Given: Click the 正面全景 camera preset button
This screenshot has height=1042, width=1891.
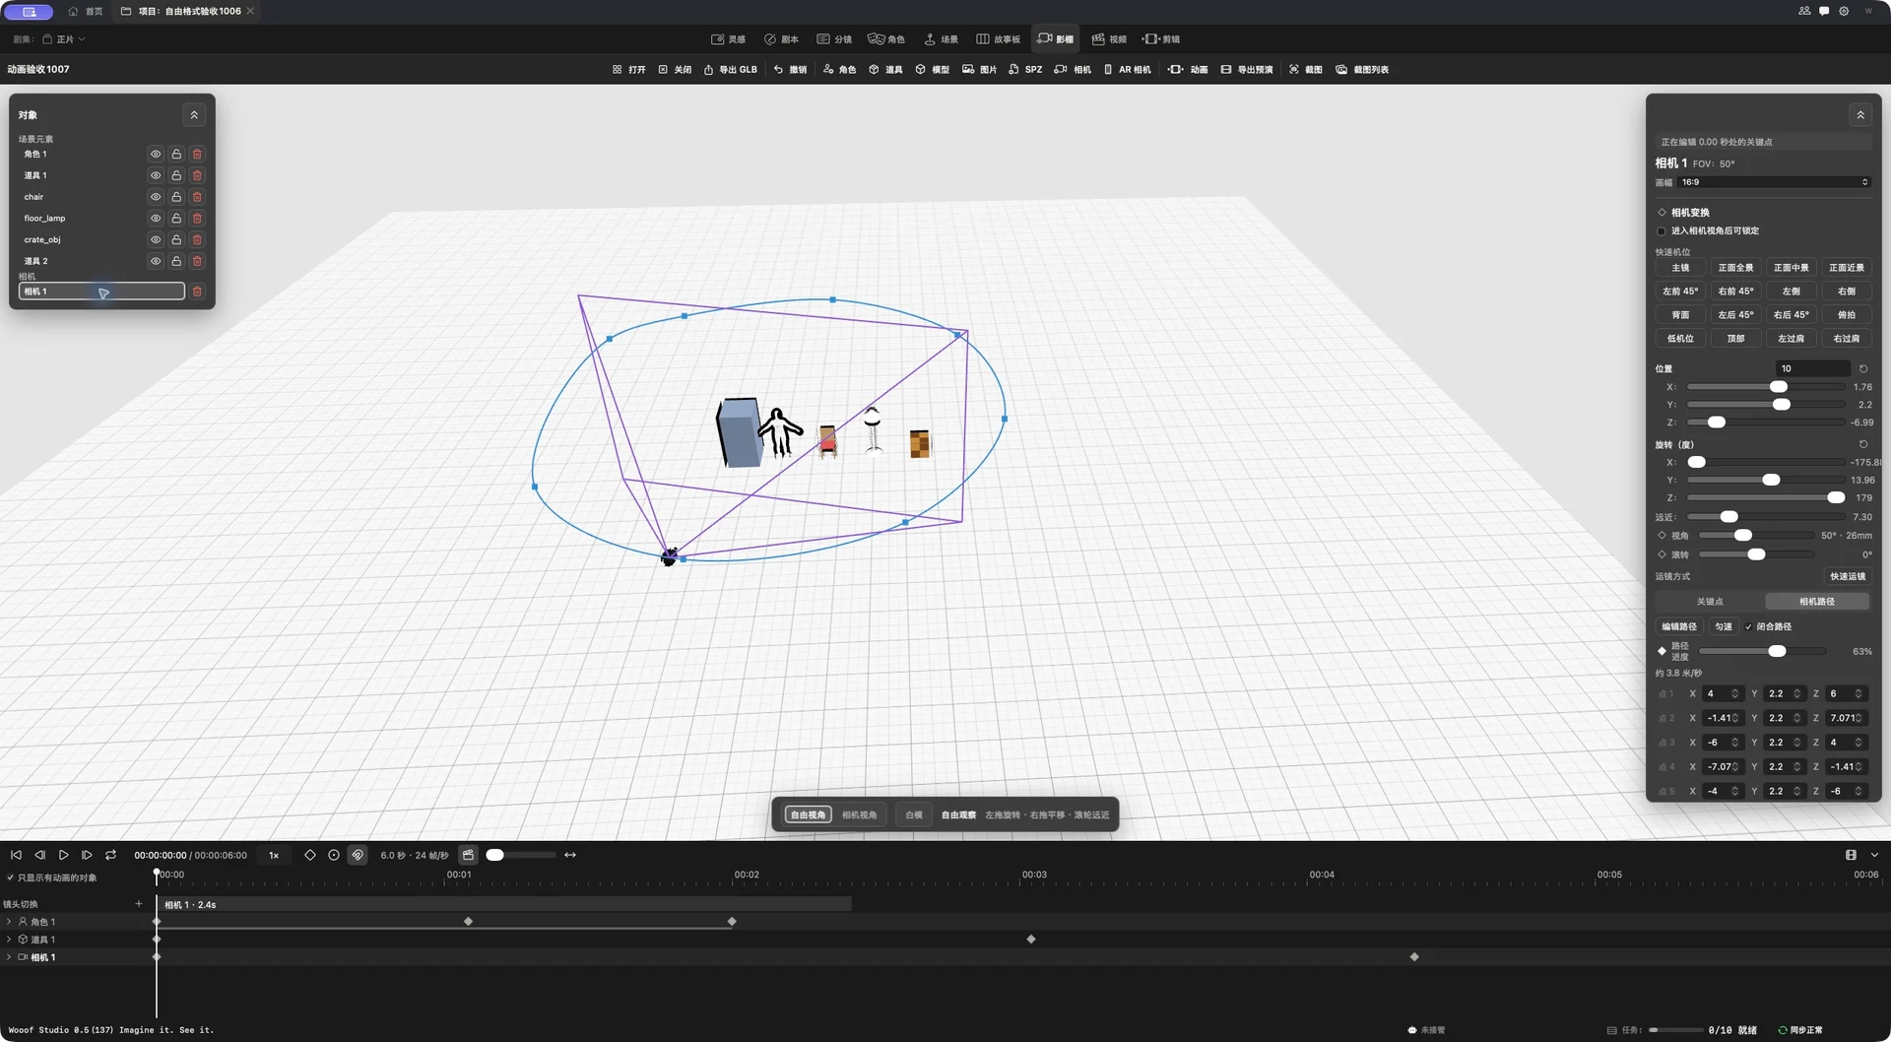Looking at the screenshot, I should point(1735,268).
